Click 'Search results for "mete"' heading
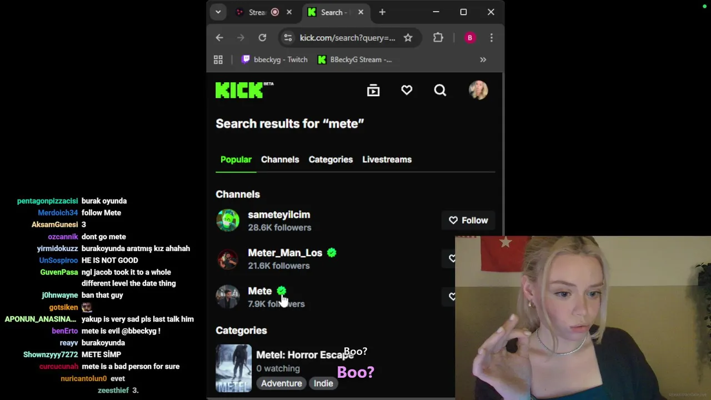Image resolution: width=711 pixels, height=400 pixels. 290,124
